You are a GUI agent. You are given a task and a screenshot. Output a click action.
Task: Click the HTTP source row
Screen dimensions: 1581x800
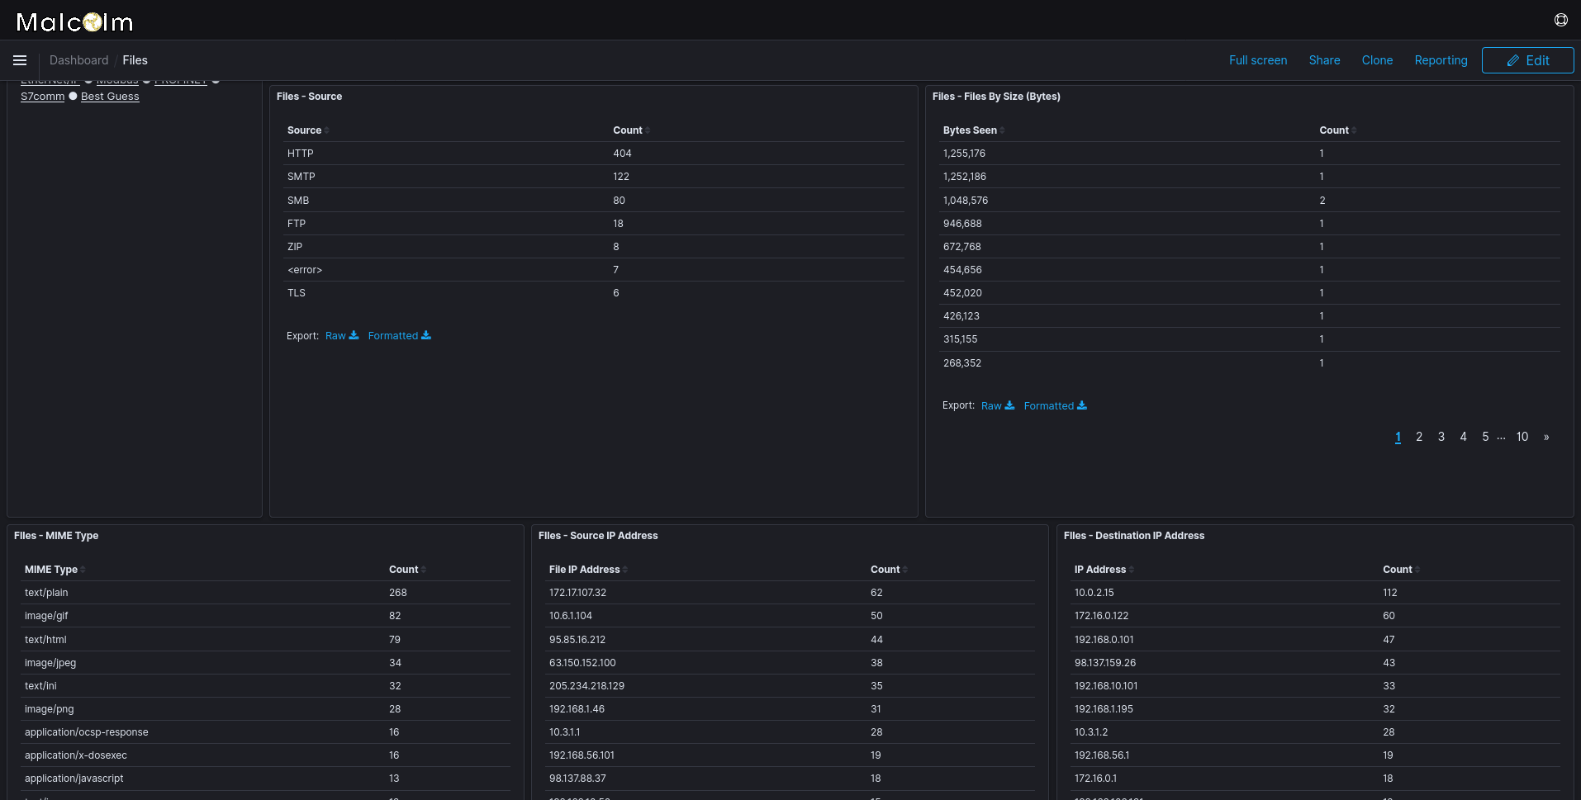pyautogui.click(x=594, y=154)
